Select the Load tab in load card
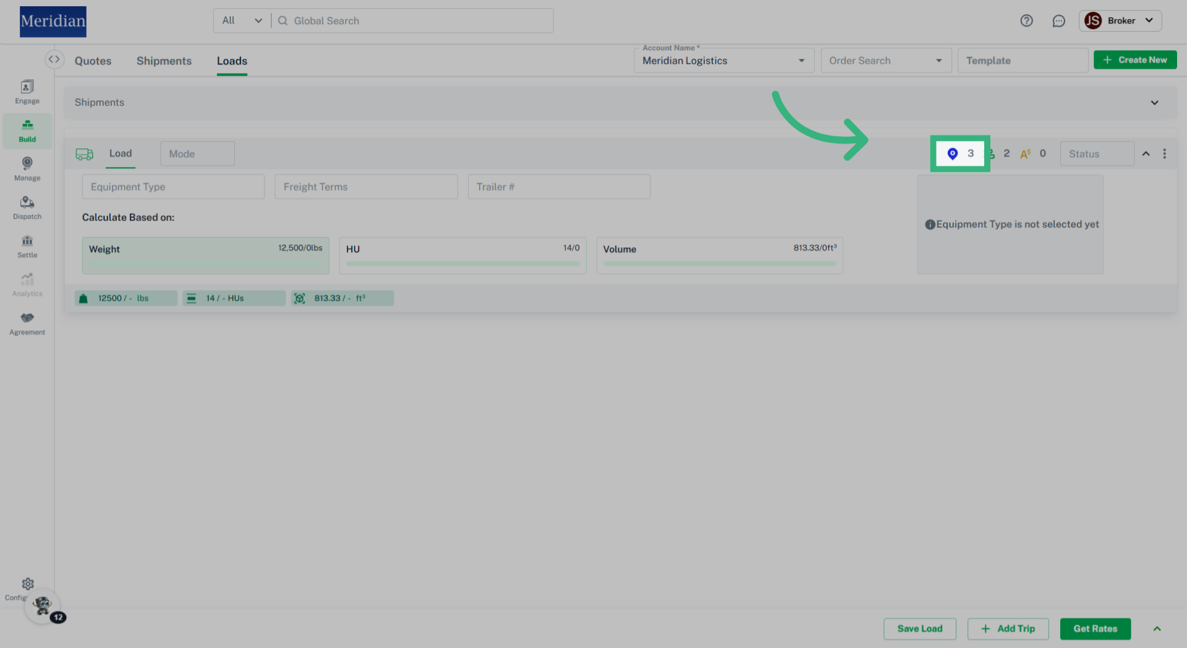This screenshot has height=648, width=1187. click(121, 153)
